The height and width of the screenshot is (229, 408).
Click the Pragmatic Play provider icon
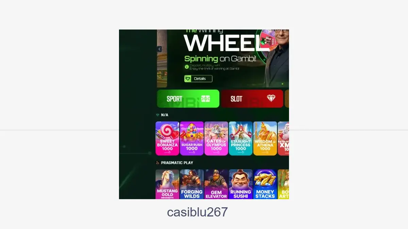157,163
